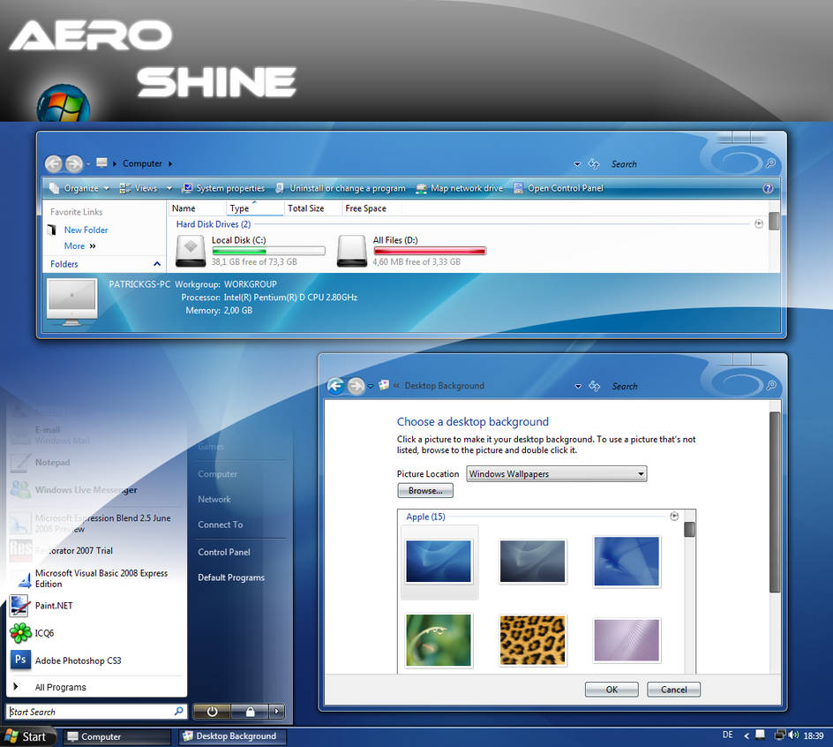The image size is (833, 747).
Task: Select the green leaf wallpaper thumbnail
Action: 439,639
